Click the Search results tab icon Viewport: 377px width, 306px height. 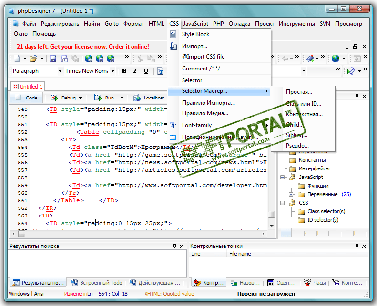(16, 283)
